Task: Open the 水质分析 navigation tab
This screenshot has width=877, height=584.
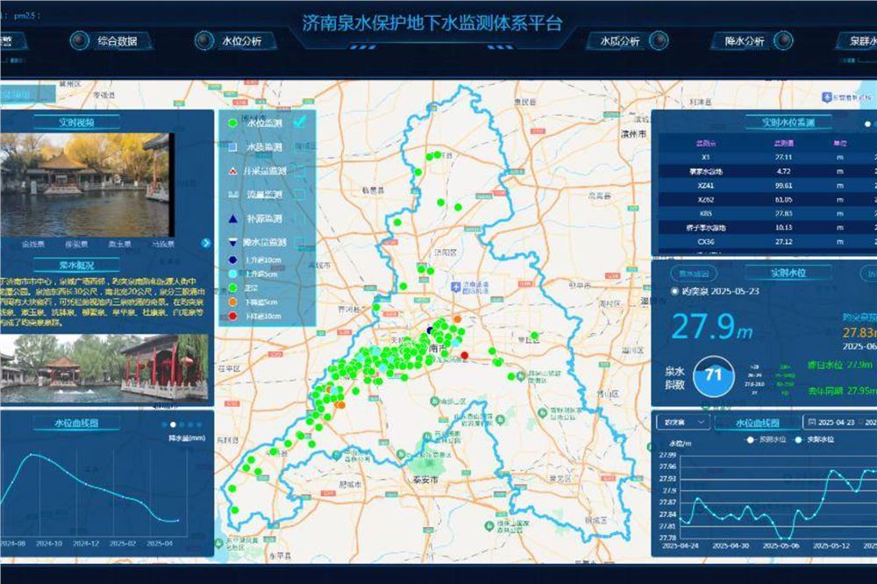Action: pyautogui.click(x=619, y=40)
